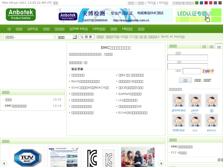Open the E/eMark article link
The image size is (223, 167).
130,94
